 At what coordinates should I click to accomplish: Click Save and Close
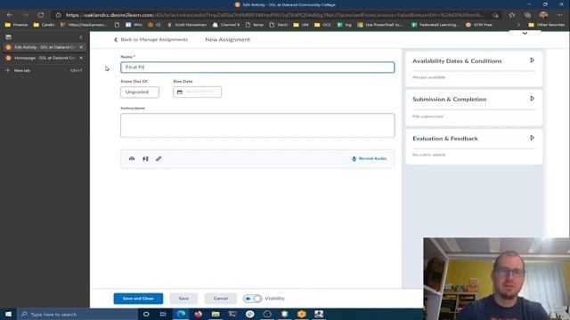tap(138, 299)
